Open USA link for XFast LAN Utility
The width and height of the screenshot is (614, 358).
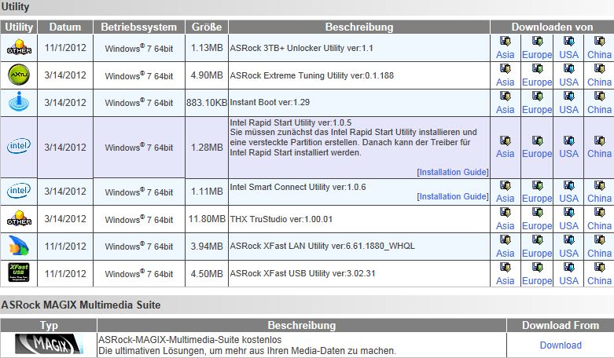coord(568,254)
